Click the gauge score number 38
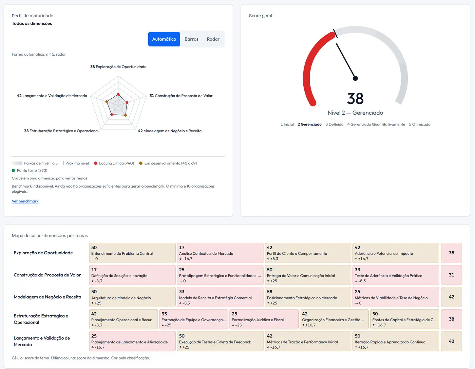The width and height of the screenshot is (475, 369). [355, 99]
